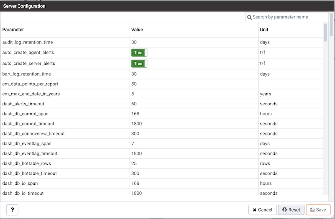Select the cm_data_points_per_report parameter name
Viewport: 335px width, 219px height.
(30, 84)
